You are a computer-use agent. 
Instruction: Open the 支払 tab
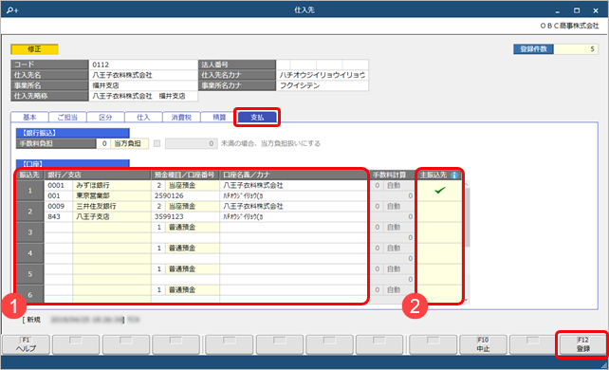coord(257,118)
